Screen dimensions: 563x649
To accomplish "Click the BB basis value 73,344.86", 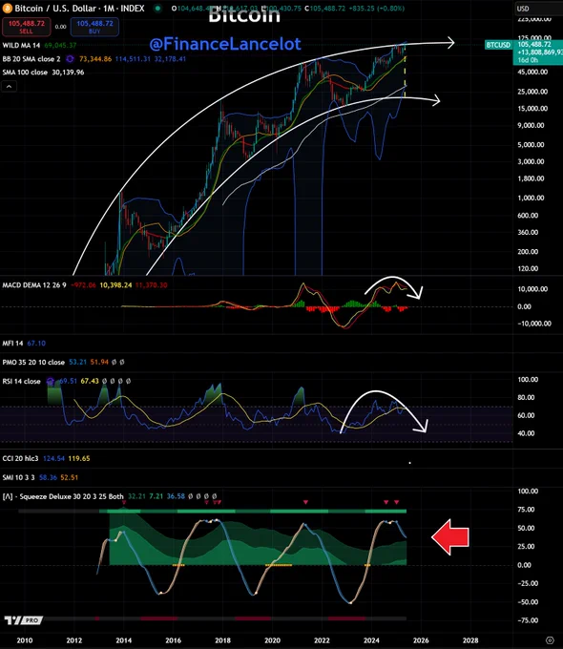I will point(95,59).
